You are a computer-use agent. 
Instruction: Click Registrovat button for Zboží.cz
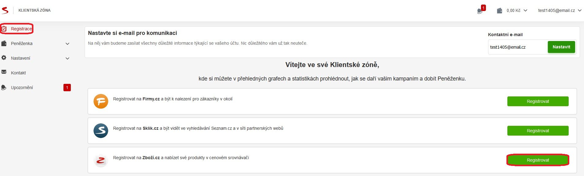point(538,160)
